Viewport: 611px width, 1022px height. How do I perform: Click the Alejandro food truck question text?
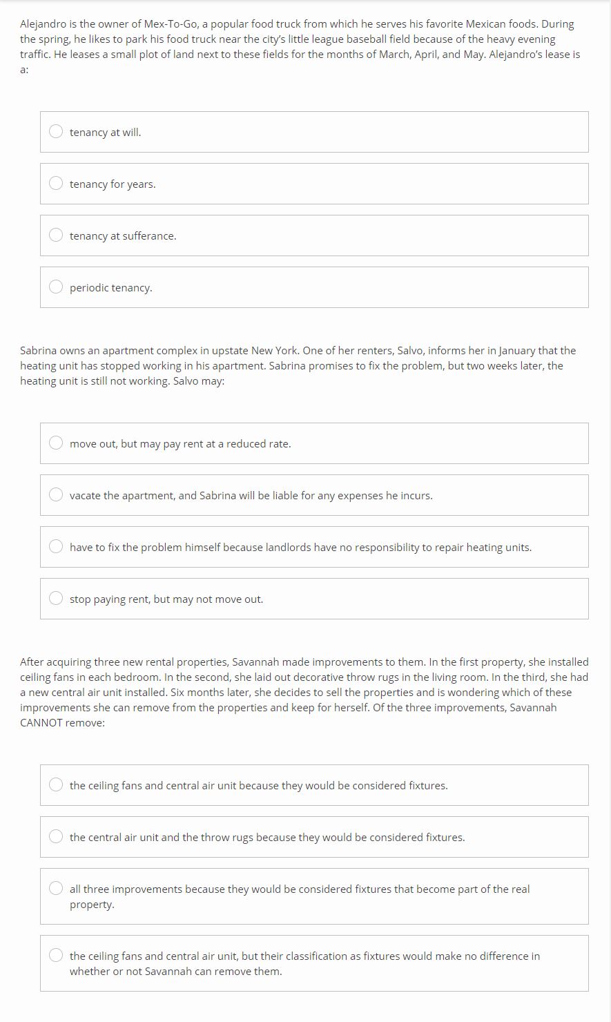[x=304, y=48]
